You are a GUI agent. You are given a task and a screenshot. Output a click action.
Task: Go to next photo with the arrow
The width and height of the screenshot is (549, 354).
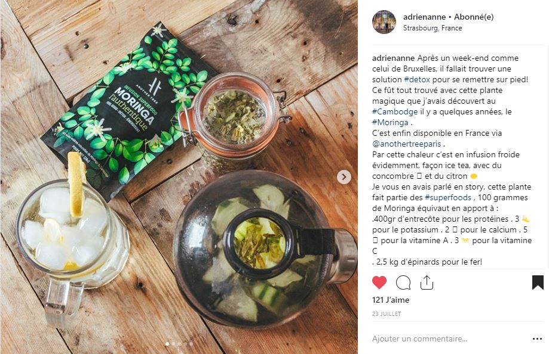coord(344,177)
